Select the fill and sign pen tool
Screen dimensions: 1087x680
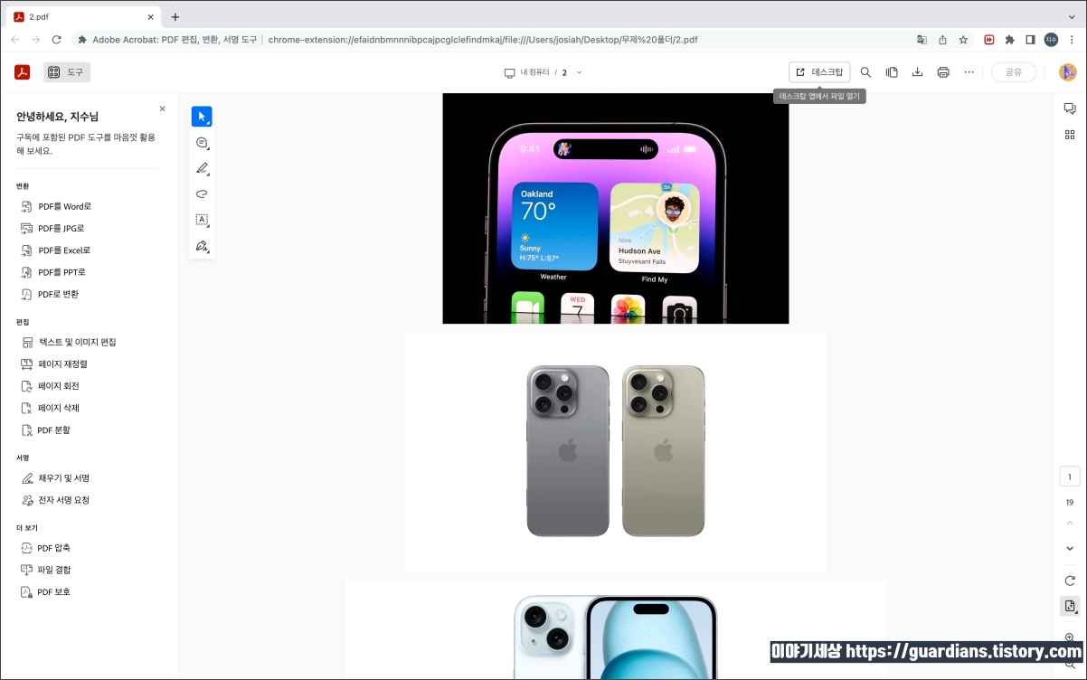pyautogui.click(x=202, y=246)
